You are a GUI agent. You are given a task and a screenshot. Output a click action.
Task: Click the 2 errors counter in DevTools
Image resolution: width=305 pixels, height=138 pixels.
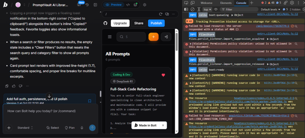[264, 3]
